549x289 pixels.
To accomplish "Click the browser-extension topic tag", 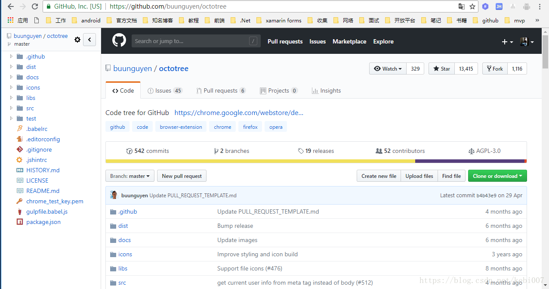I will click(x=181, y=127).
